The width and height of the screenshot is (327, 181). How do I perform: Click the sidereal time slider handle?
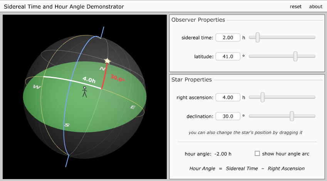257,37
